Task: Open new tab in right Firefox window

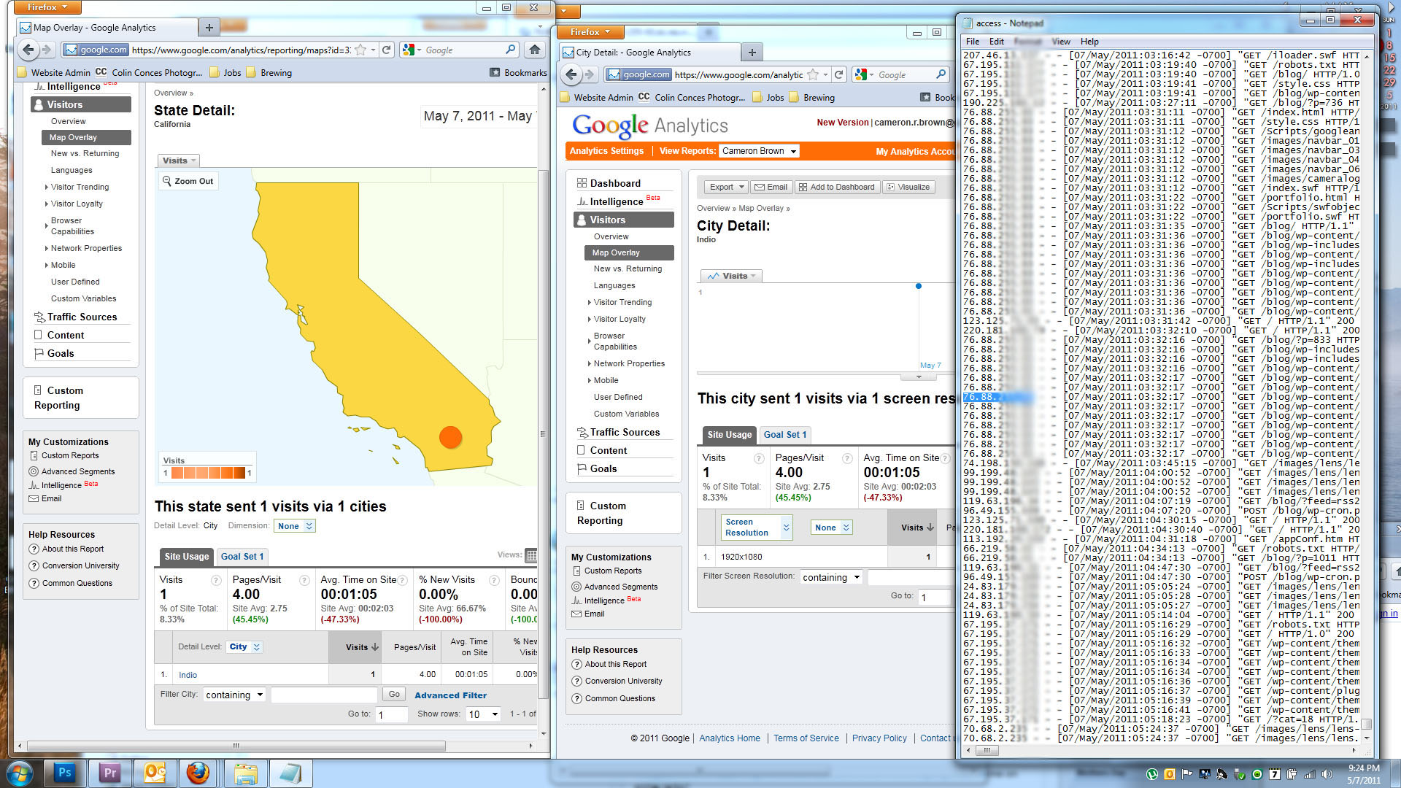Action: 752,52
